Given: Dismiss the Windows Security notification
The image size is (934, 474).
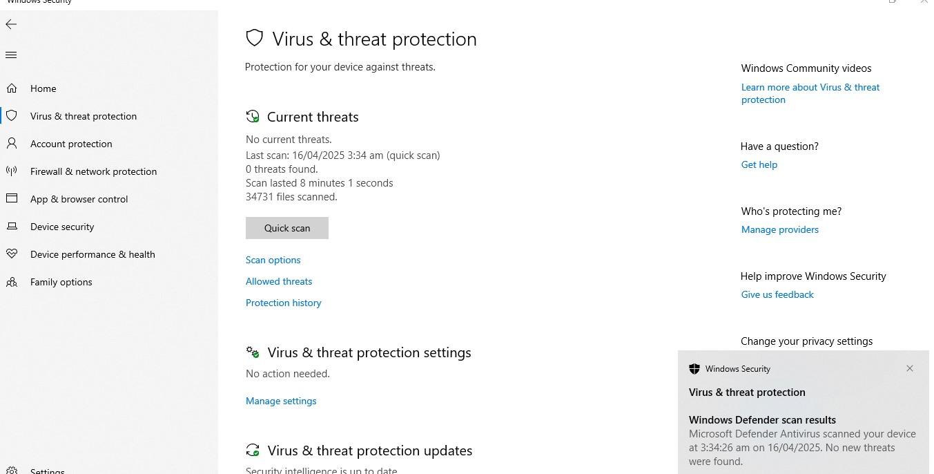Looking at the screenshot, I should tap(910, 368).
